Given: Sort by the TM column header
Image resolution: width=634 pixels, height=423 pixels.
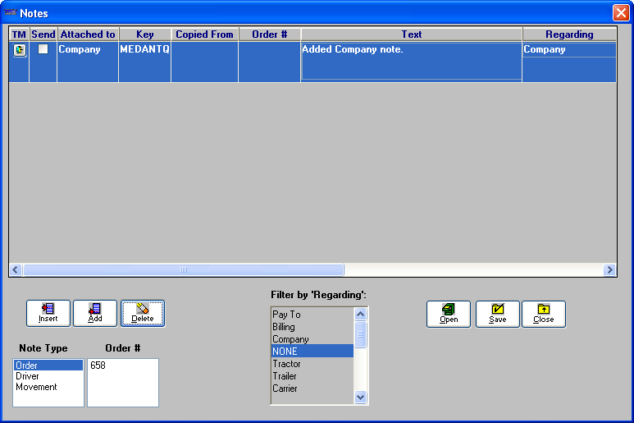Looking at the screenshot, I should 19,34.
